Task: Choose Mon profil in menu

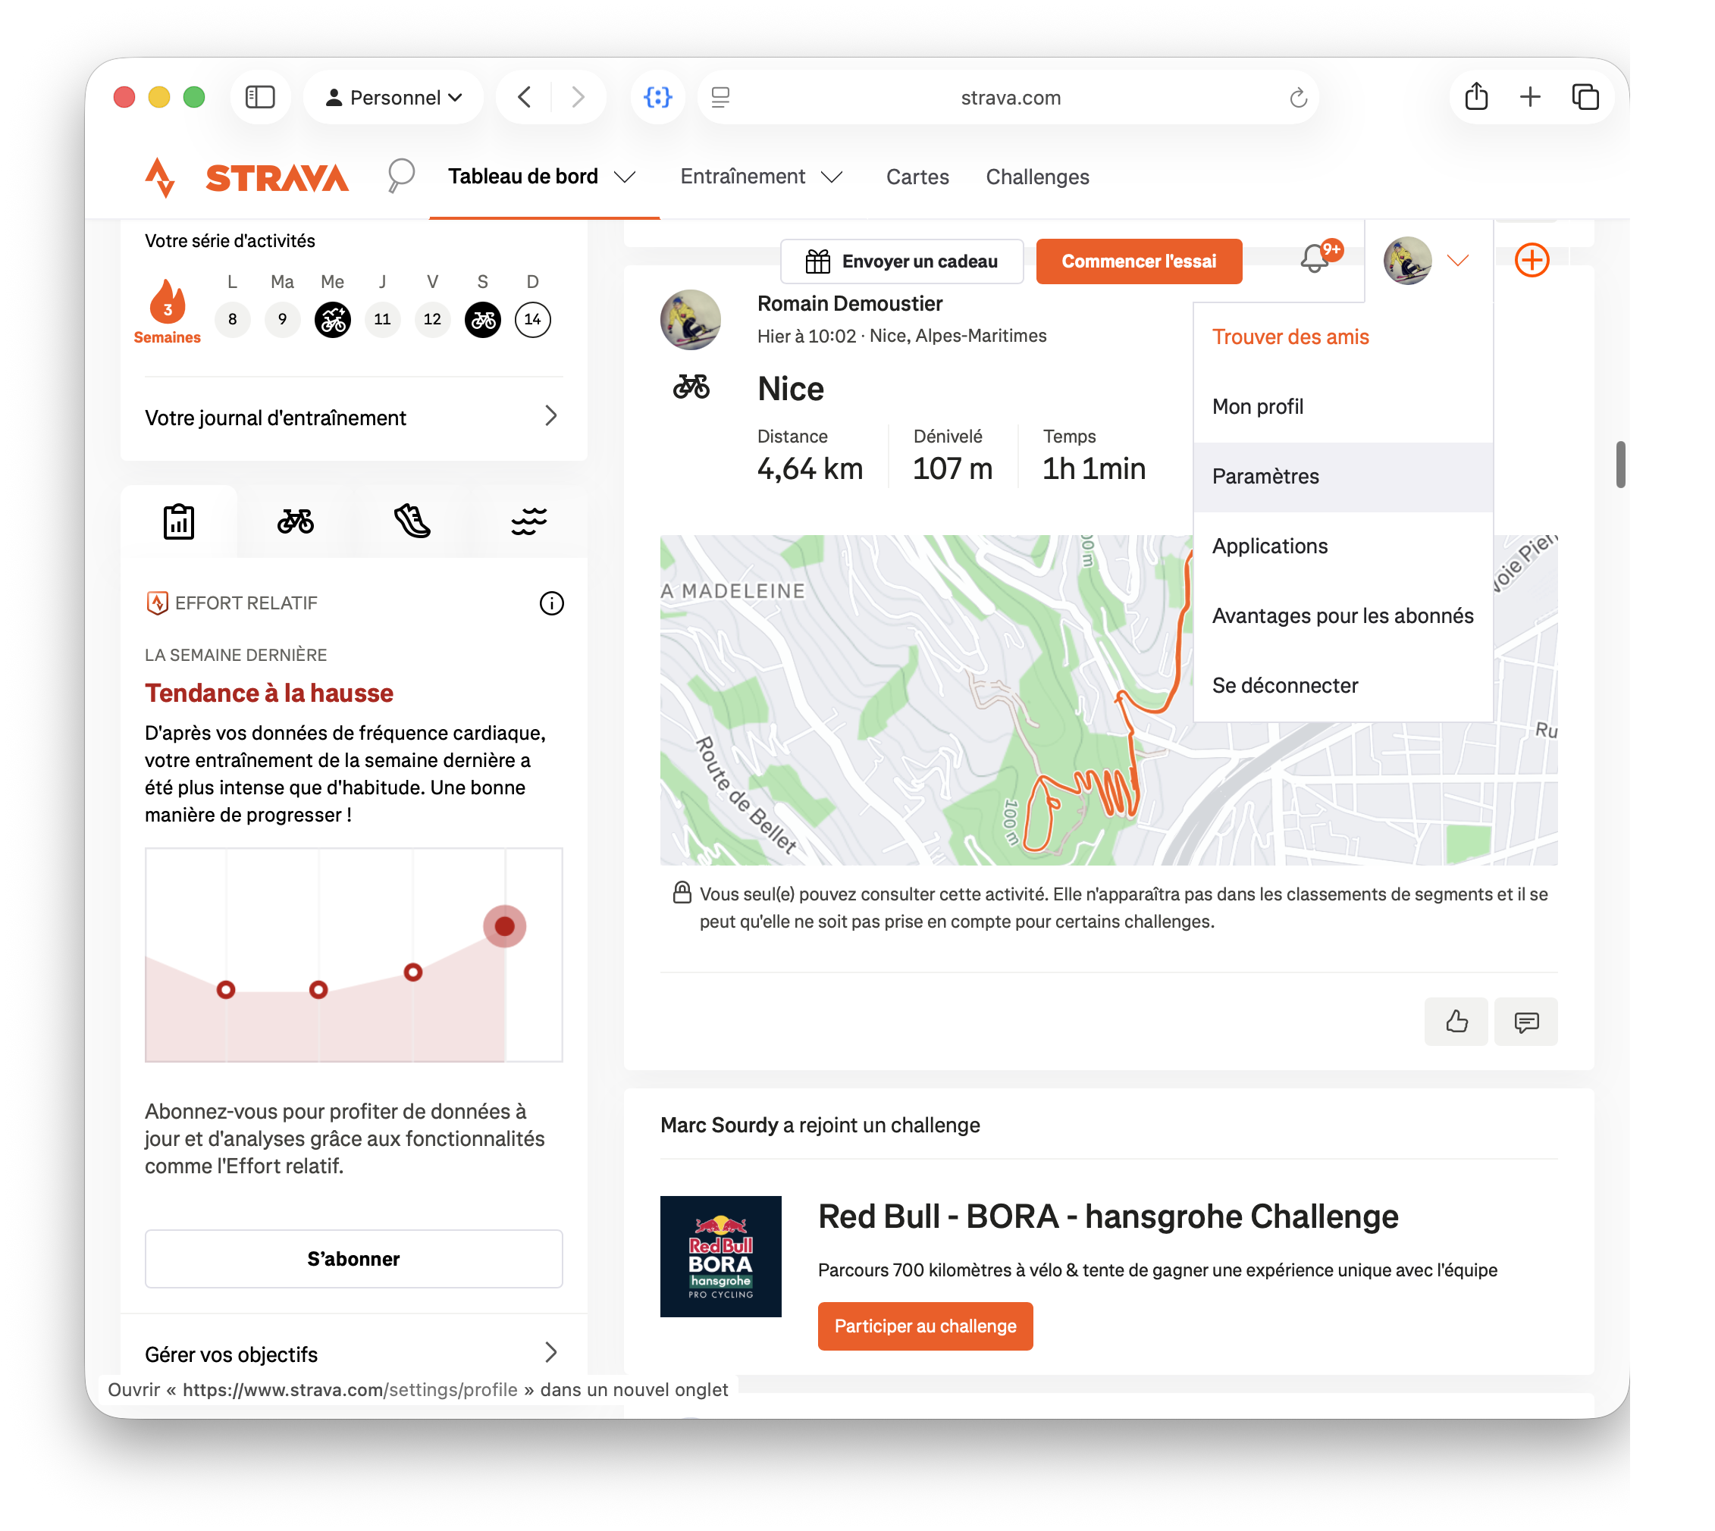Action: click(x=1343, y=407)
